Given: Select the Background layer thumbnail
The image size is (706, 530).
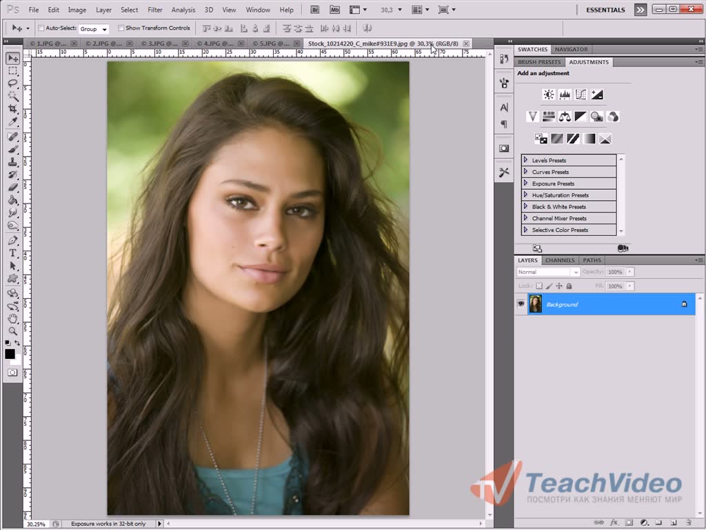Looking at the screenshot, I should click(x=535, y=304).
